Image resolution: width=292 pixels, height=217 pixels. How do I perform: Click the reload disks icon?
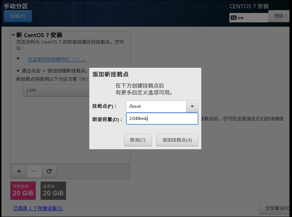pyautogui.click(x=49, y=171)
